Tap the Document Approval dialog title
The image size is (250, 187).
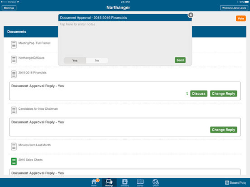pos(93,17)
